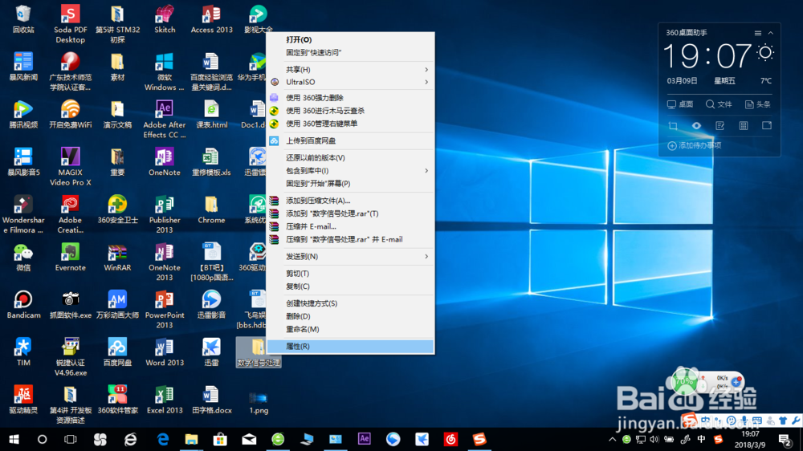Open File Explorer on taskbar
The width and height of the screenshot is (803, 451).
192,439
